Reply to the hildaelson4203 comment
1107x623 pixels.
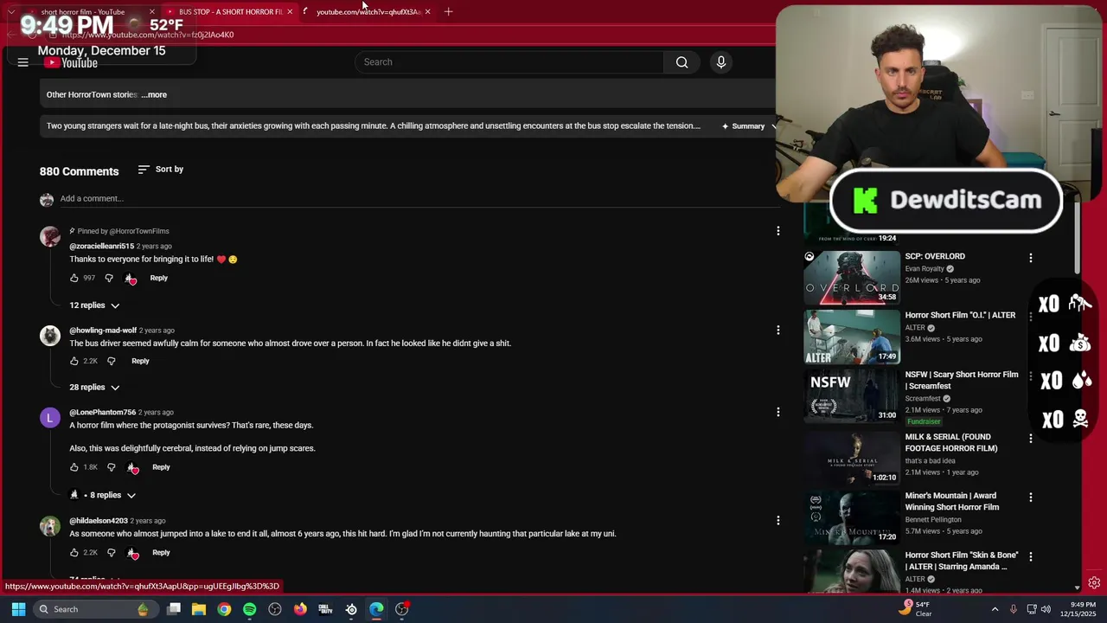coord(161,552)
